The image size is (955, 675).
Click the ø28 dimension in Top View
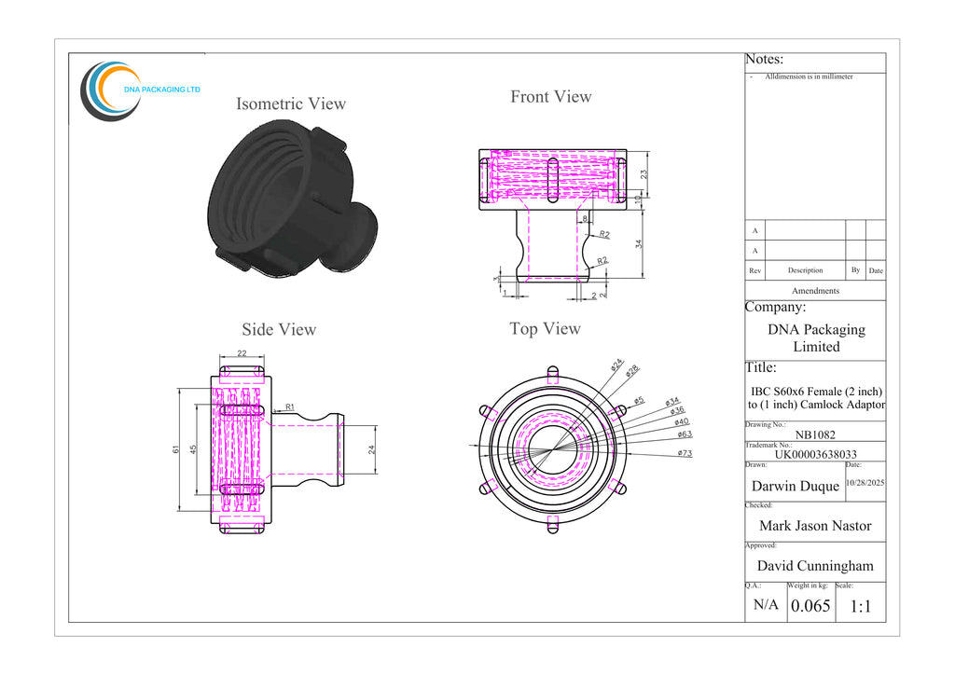point(632,371)
